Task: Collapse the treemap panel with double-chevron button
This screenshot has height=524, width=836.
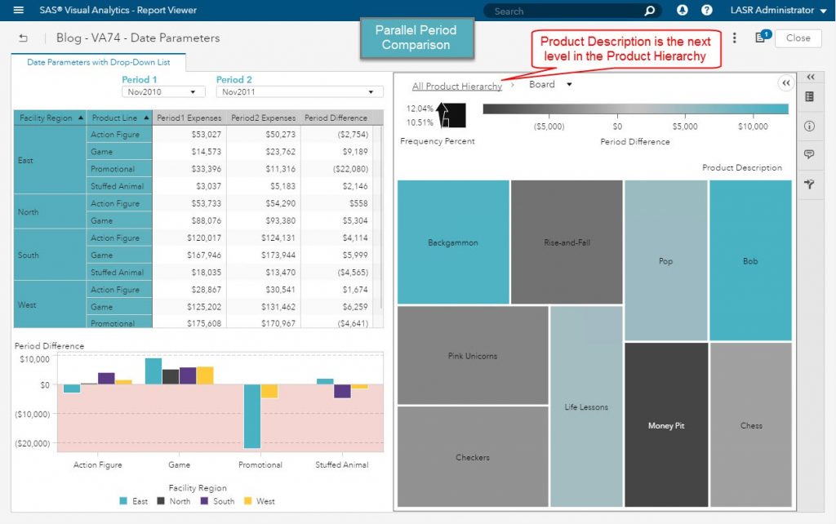Action: (x=785, y=83)
